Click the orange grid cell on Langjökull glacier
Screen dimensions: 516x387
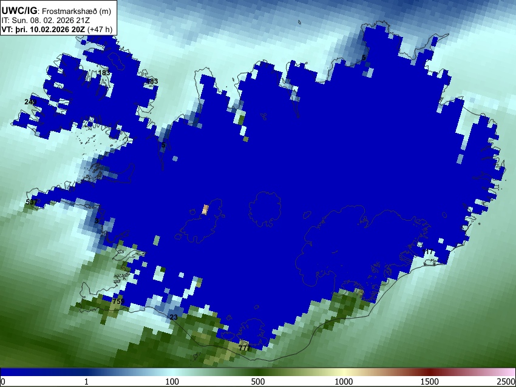(205, 209)
